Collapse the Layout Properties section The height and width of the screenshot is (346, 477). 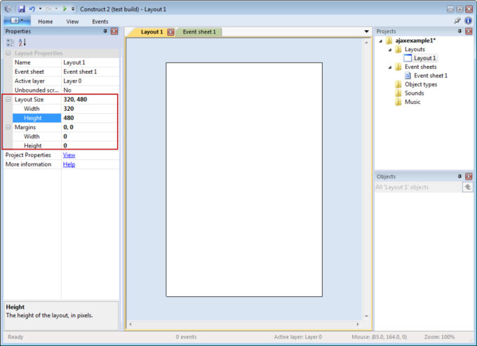8,53
